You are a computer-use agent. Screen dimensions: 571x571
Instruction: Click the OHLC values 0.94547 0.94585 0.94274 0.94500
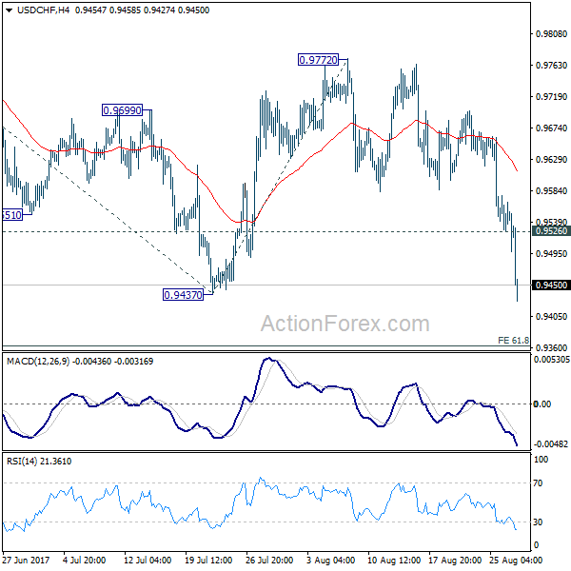tap(142, 10)
